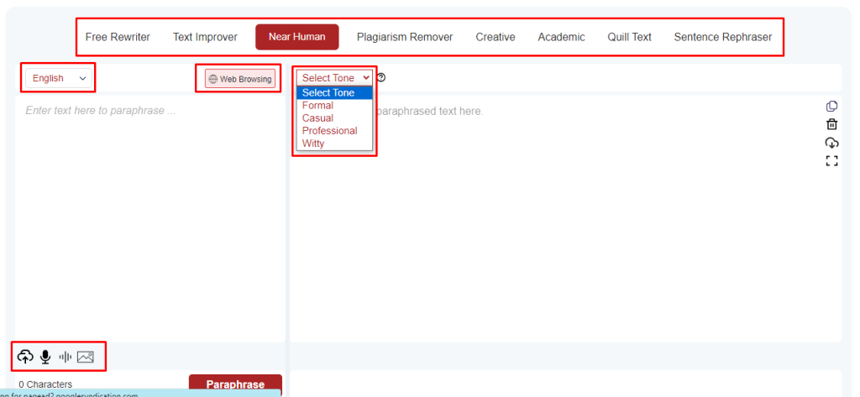This screenshot has height=397, width=860.
Task: Copy the paraphrased output text
Action: 831,106
